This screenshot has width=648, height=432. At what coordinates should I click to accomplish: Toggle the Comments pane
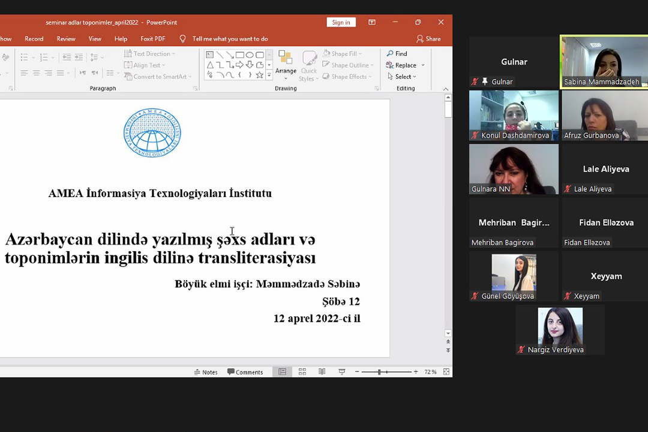(245, 372)
